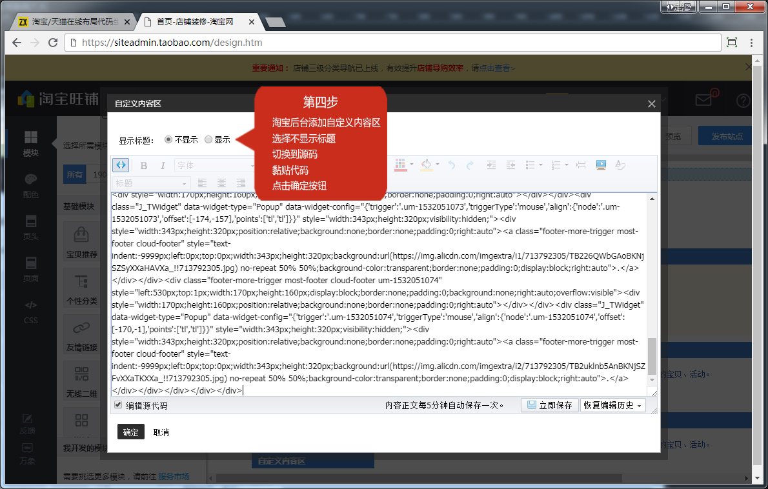Viewport: 768px width, 489px height.
Task: Open the bullet list style dropdown arrow
Action: point(541,165)
